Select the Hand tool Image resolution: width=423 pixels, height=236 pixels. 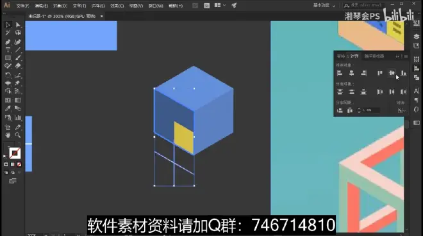pyautogui.click(x=8, y=135)
